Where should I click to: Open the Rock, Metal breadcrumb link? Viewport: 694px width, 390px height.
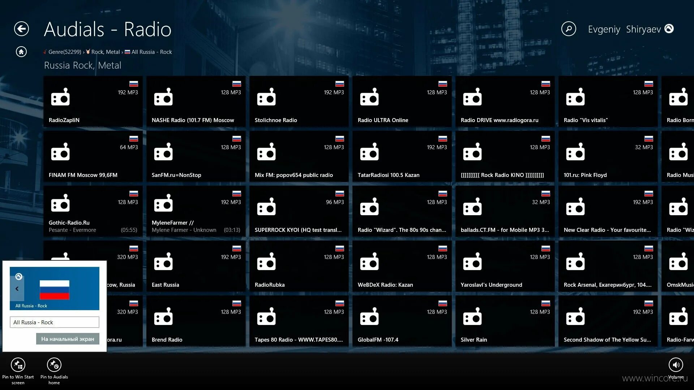(105, 52)
